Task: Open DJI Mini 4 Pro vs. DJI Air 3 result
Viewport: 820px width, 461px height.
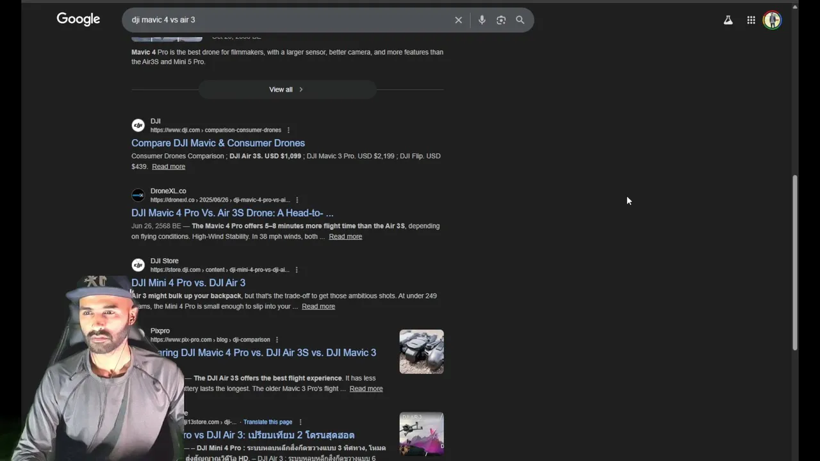Action: [188, 282]
